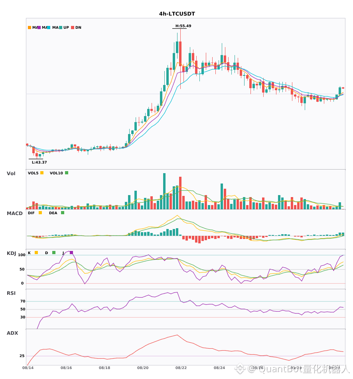The width and height of the screenshot is (353, 379).
Task: Click the chart title 4h-LTCUSDT
Action: pos(177,14)
